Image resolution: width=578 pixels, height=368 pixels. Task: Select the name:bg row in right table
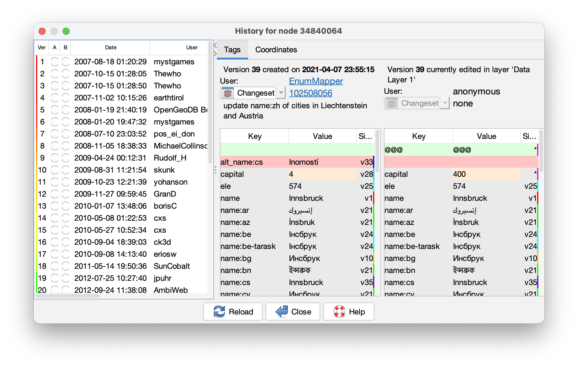(x=461, y=258)
